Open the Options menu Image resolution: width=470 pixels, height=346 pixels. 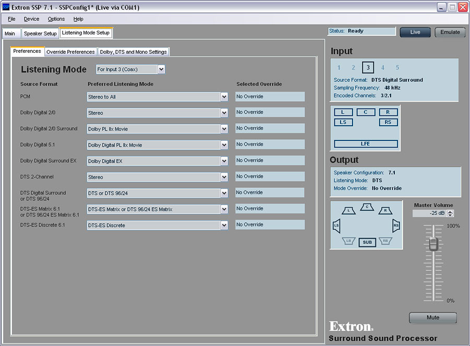[56, 19]
